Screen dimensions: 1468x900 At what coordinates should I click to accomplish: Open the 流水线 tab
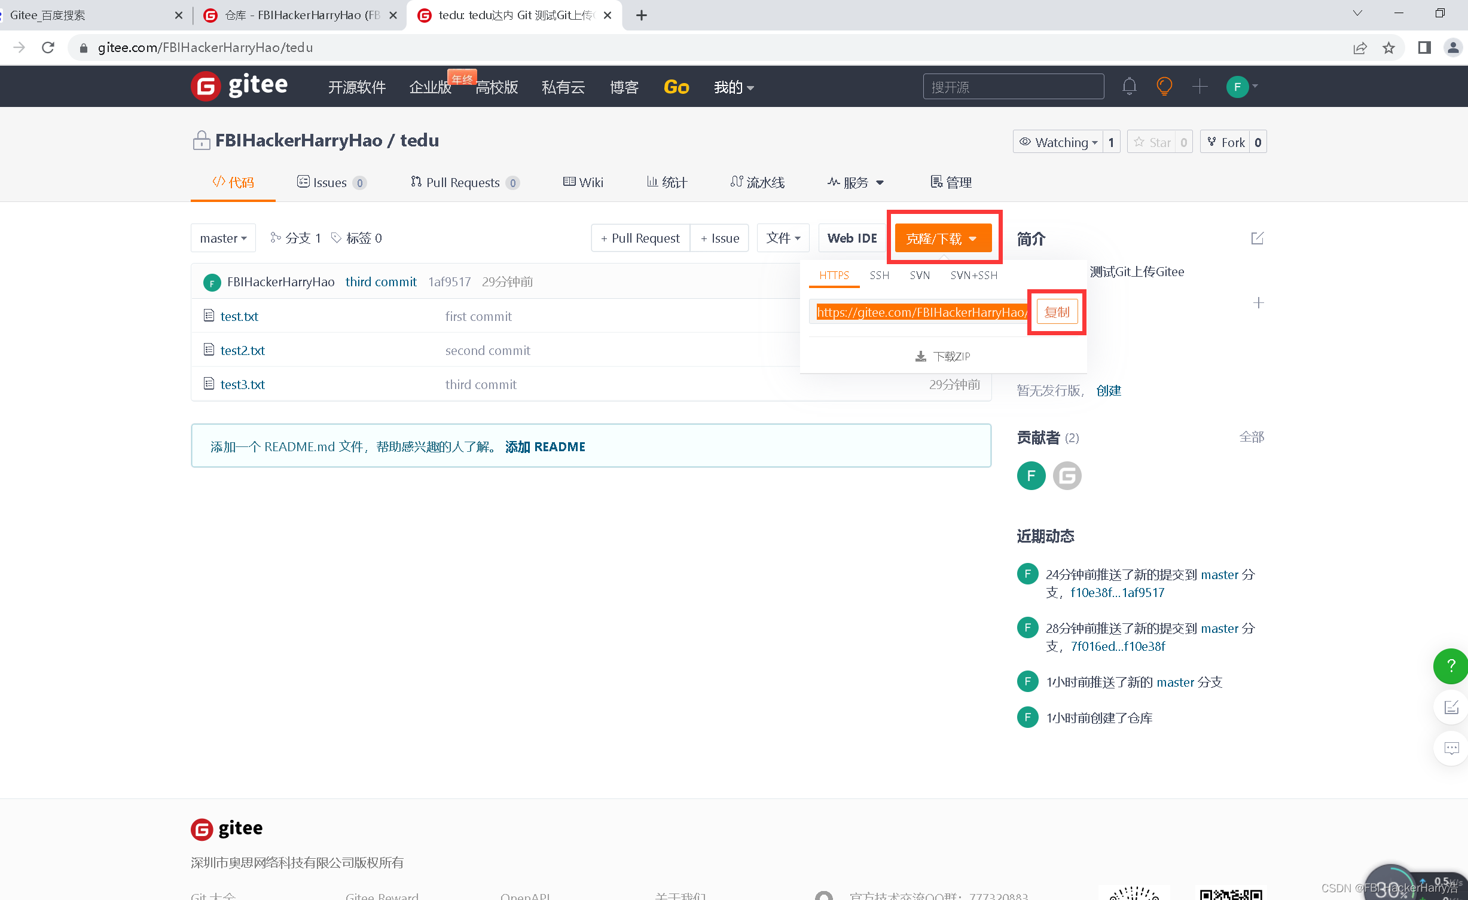point(757,182)
